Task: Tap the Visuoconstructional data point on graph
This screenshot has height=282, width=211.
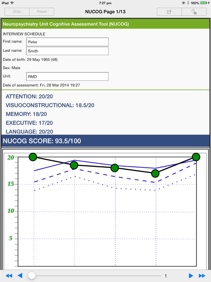Action: pyautogui.click(x=74, y=165)
